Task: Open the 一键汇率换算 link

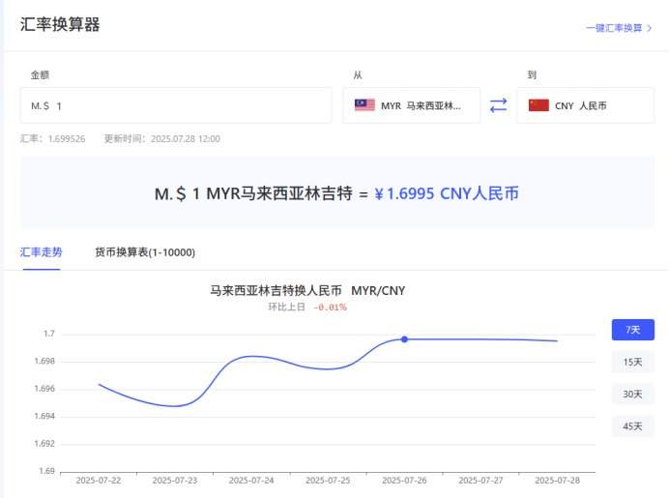Action: (619, 28)
